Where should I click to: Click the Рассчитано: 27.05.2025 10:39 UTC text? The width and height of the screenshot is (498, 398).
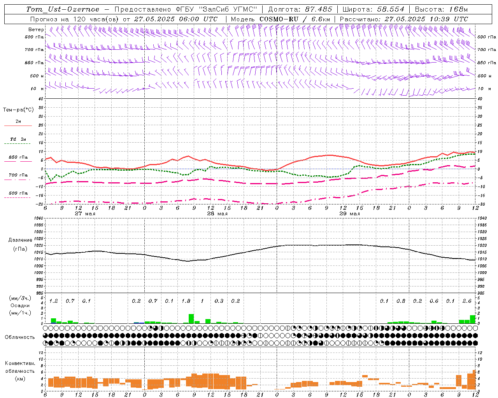[x=404, y=19]
